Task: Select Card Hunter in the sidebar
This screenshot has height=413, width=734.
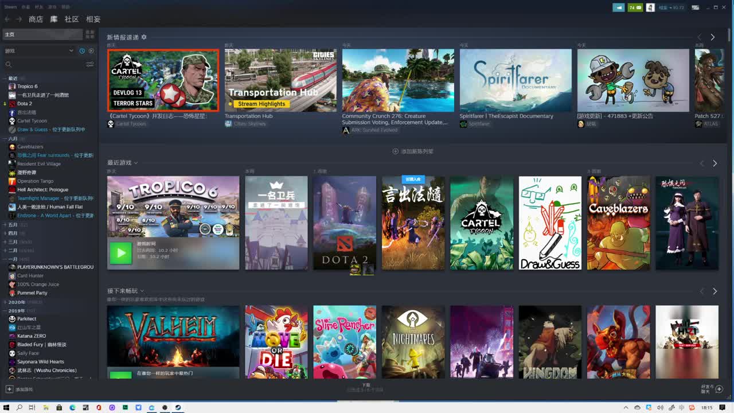Action: point(30,276)
